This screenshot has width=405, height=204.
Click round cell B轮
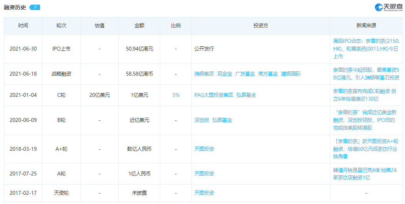(x=61, y=120)
